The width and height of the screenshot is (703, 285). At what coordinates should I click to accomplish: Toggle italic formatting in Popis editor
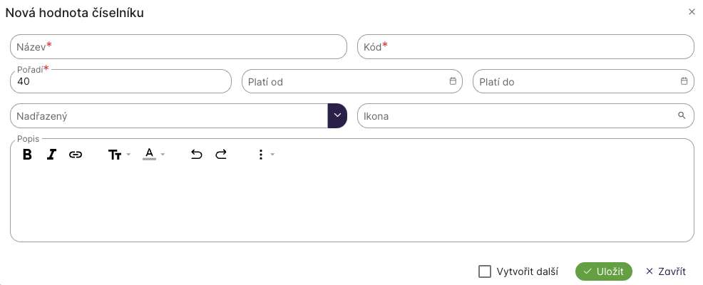pyautogui.click(x=51, y=155)
